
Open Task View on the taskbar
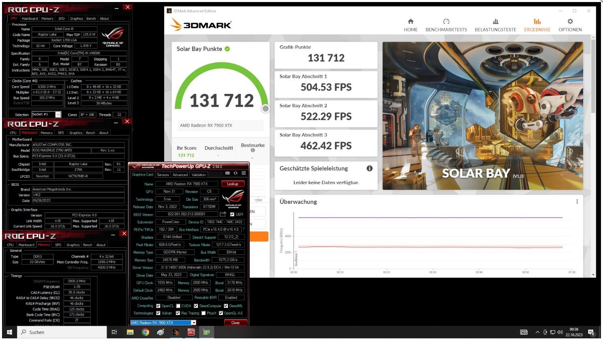click(x=114, y=332)
